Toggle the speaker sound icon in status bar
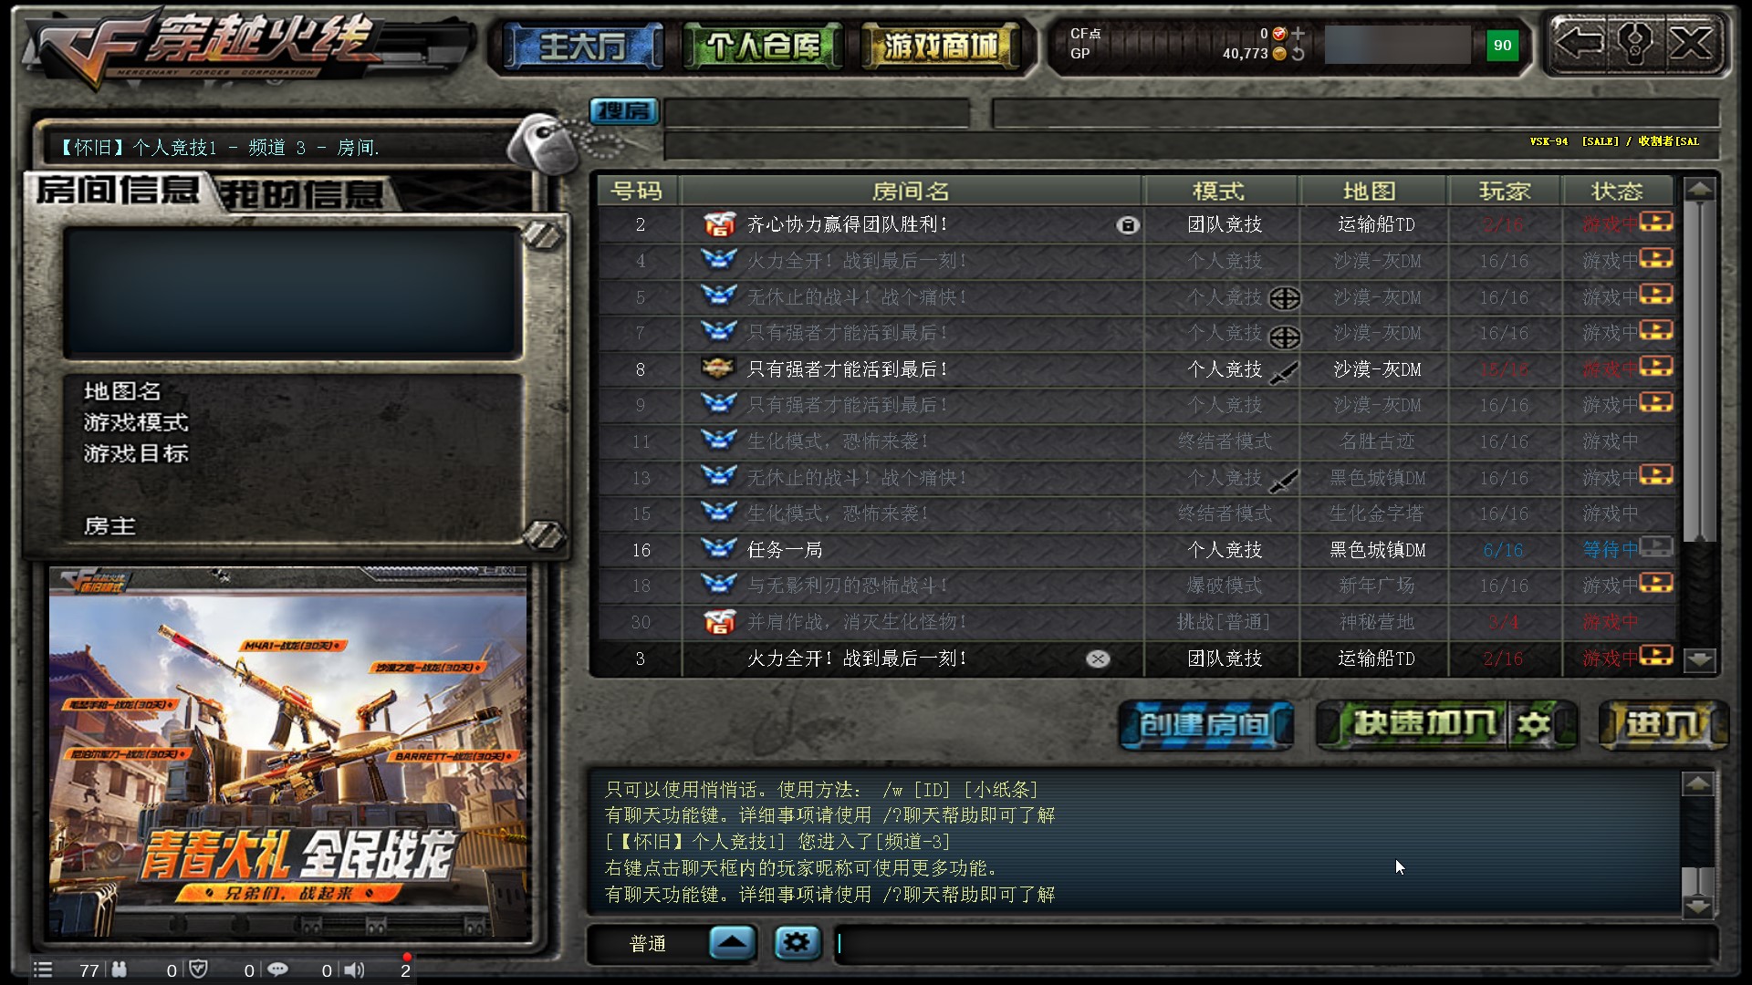 point(354,969)
